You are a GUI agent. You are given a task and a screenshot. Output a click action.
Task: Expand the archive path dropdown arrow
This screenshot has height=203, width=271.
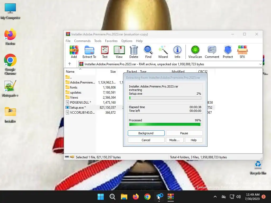tap(260, 64)
